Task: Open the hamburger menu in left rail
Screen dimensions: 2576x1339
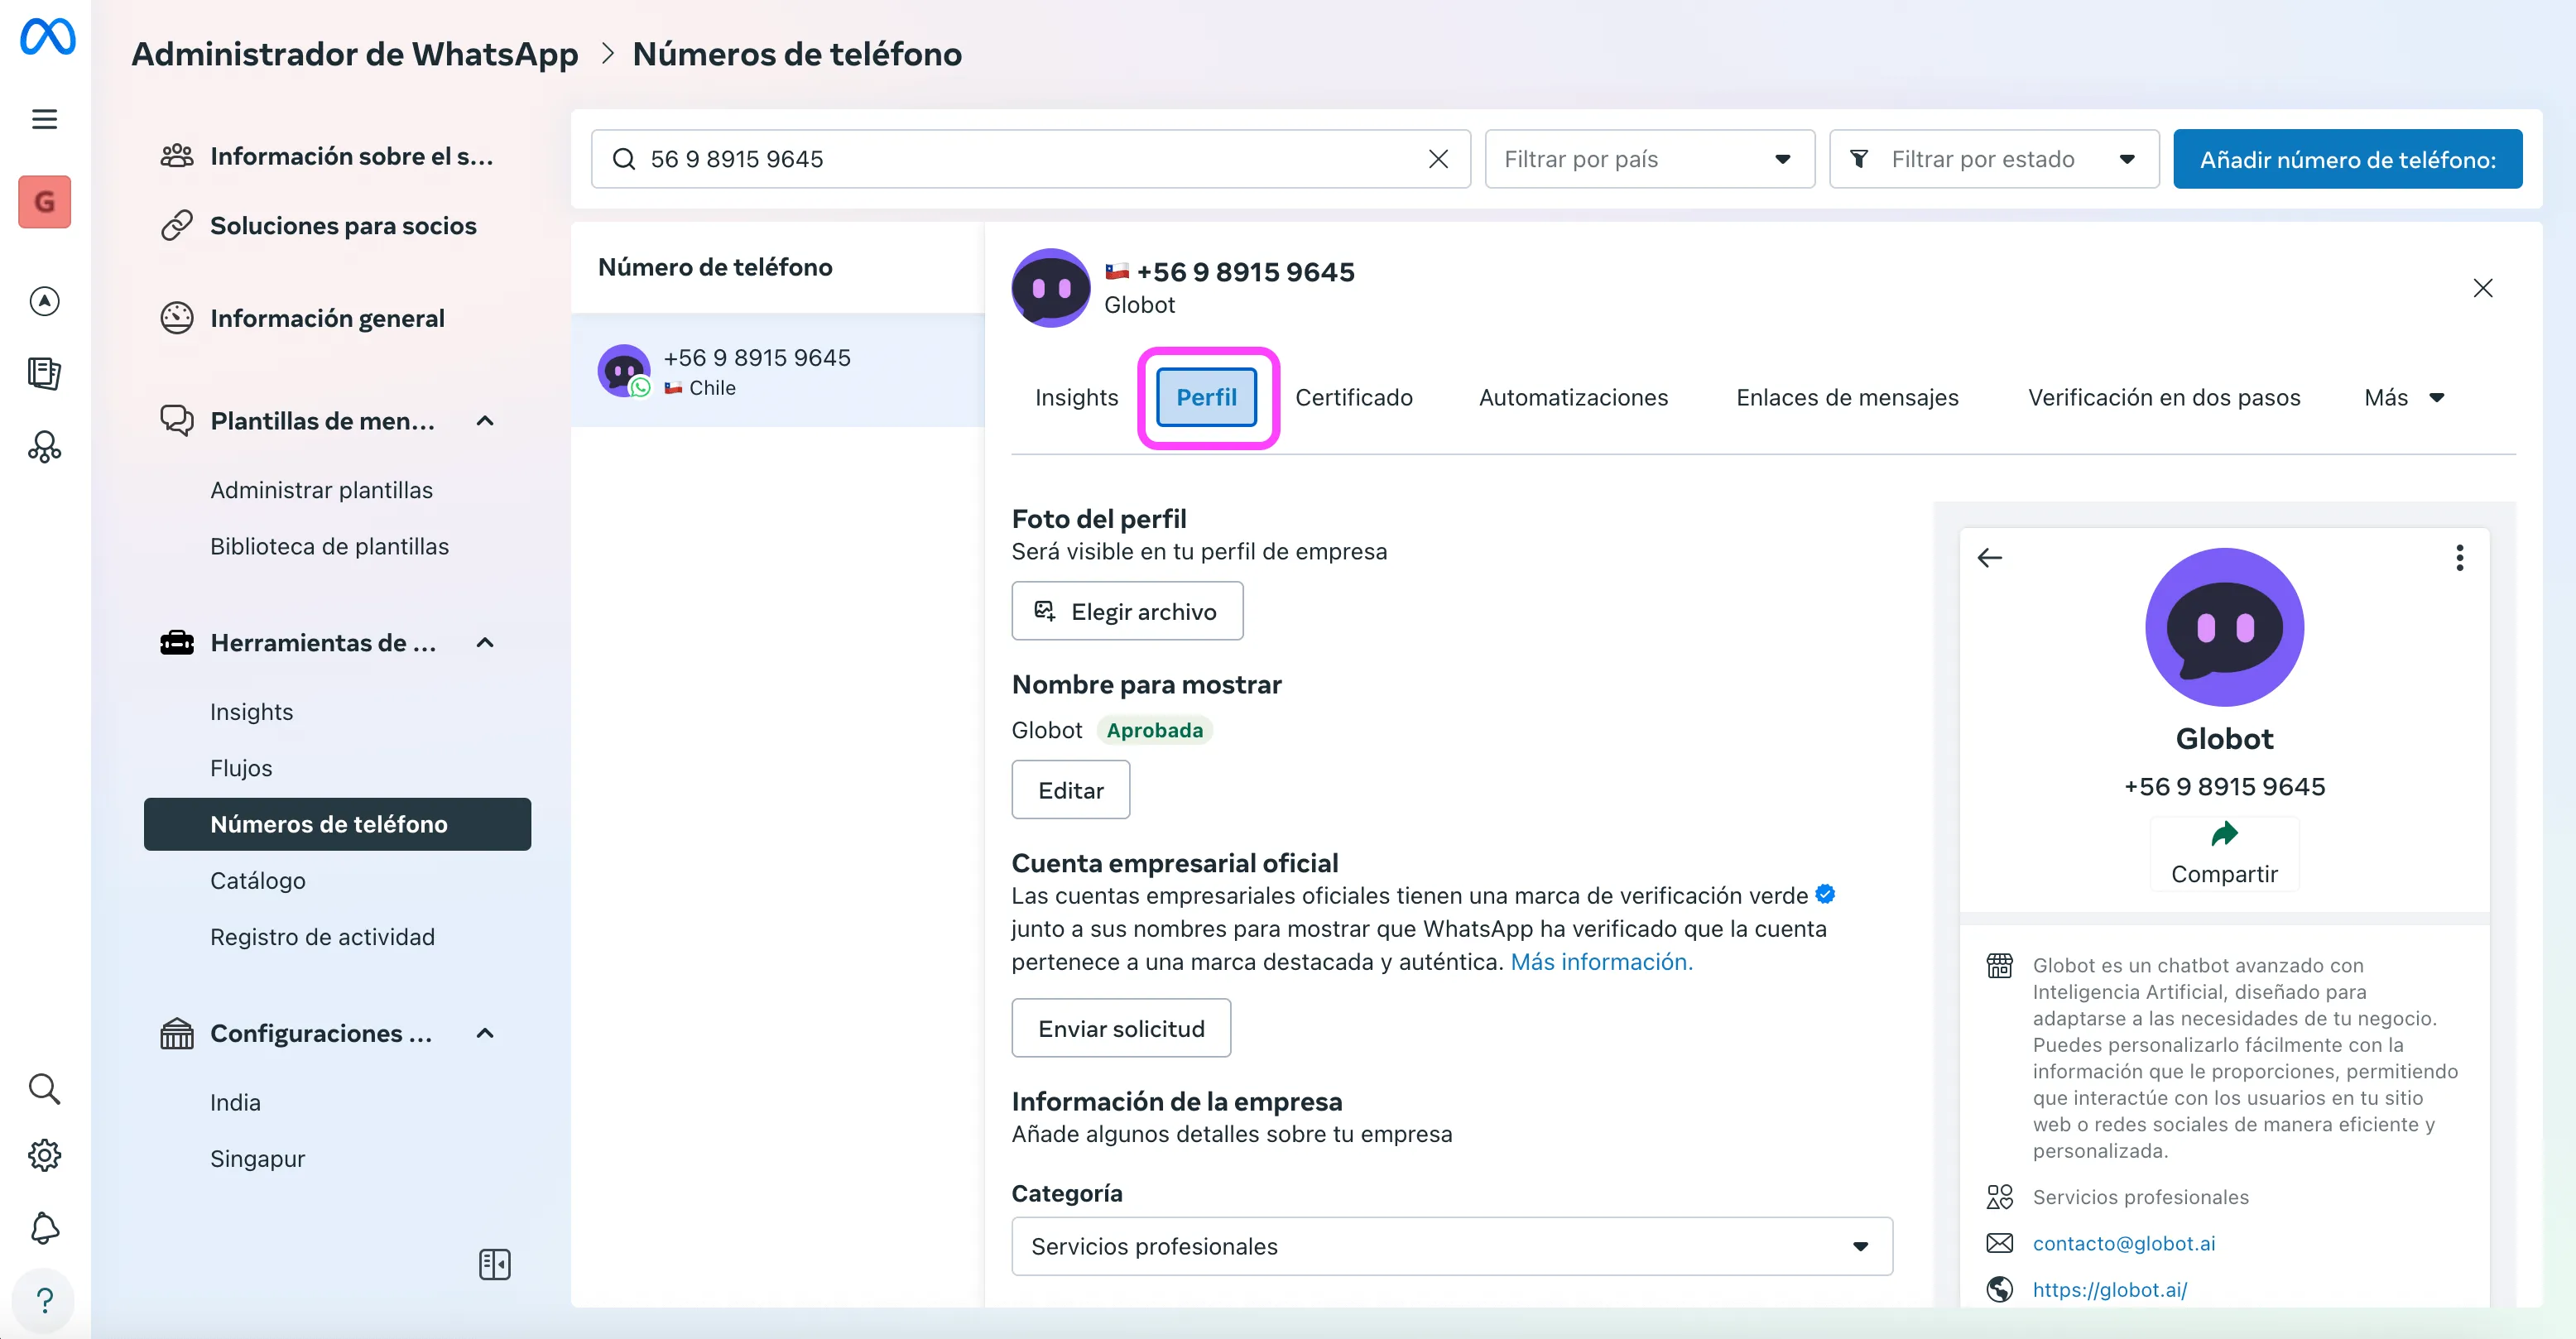Action: (44, 119)
